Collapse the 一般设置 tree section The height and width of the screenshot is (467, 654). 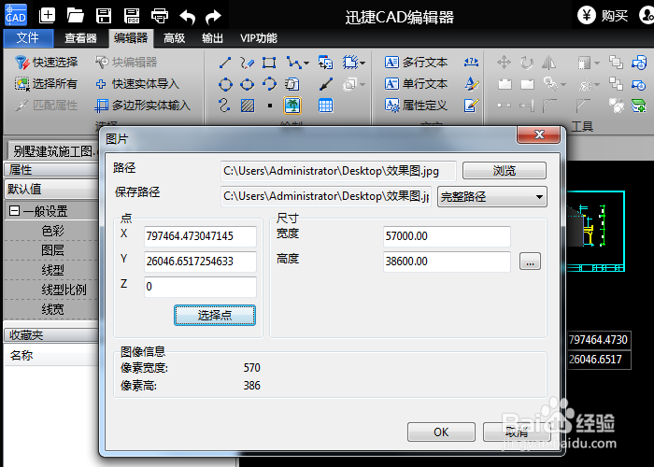coord(14,211)
